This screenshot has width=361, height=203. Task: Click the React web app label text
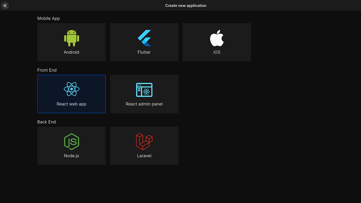point(71,104)
